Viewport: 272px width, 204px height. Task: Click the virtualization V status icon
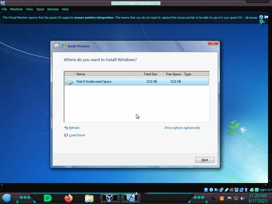pyautogui.click(x=246, y=190)
